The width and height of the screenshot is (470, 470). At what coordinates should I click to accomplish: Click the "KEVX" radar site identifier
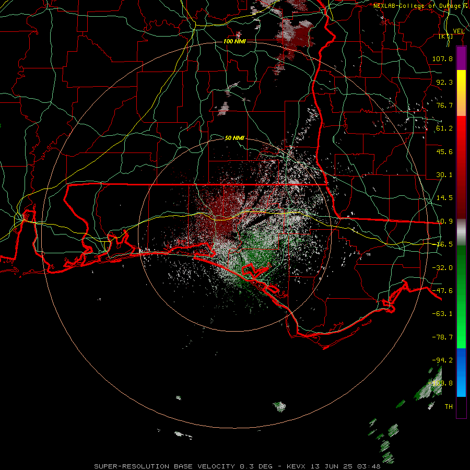[x=296, y=466]
